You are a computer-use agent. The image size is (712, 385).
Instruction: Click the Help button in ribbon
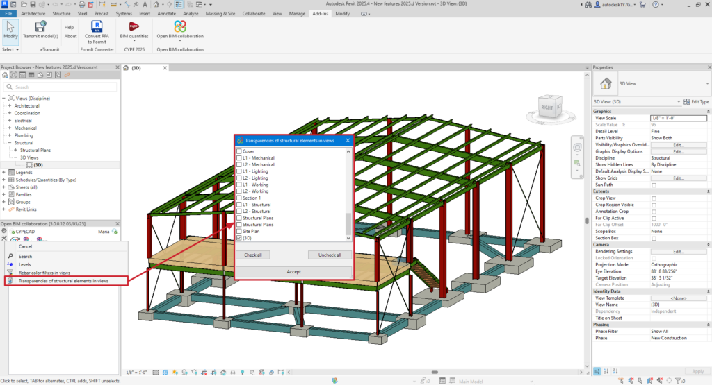[x=69, y=27]
